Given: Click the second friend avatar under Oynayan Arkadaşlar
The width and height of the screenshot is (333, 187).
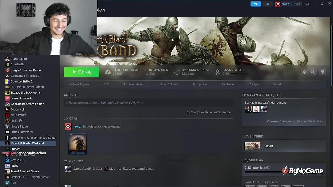Looking at the screenshot, I should click(256, 109).
